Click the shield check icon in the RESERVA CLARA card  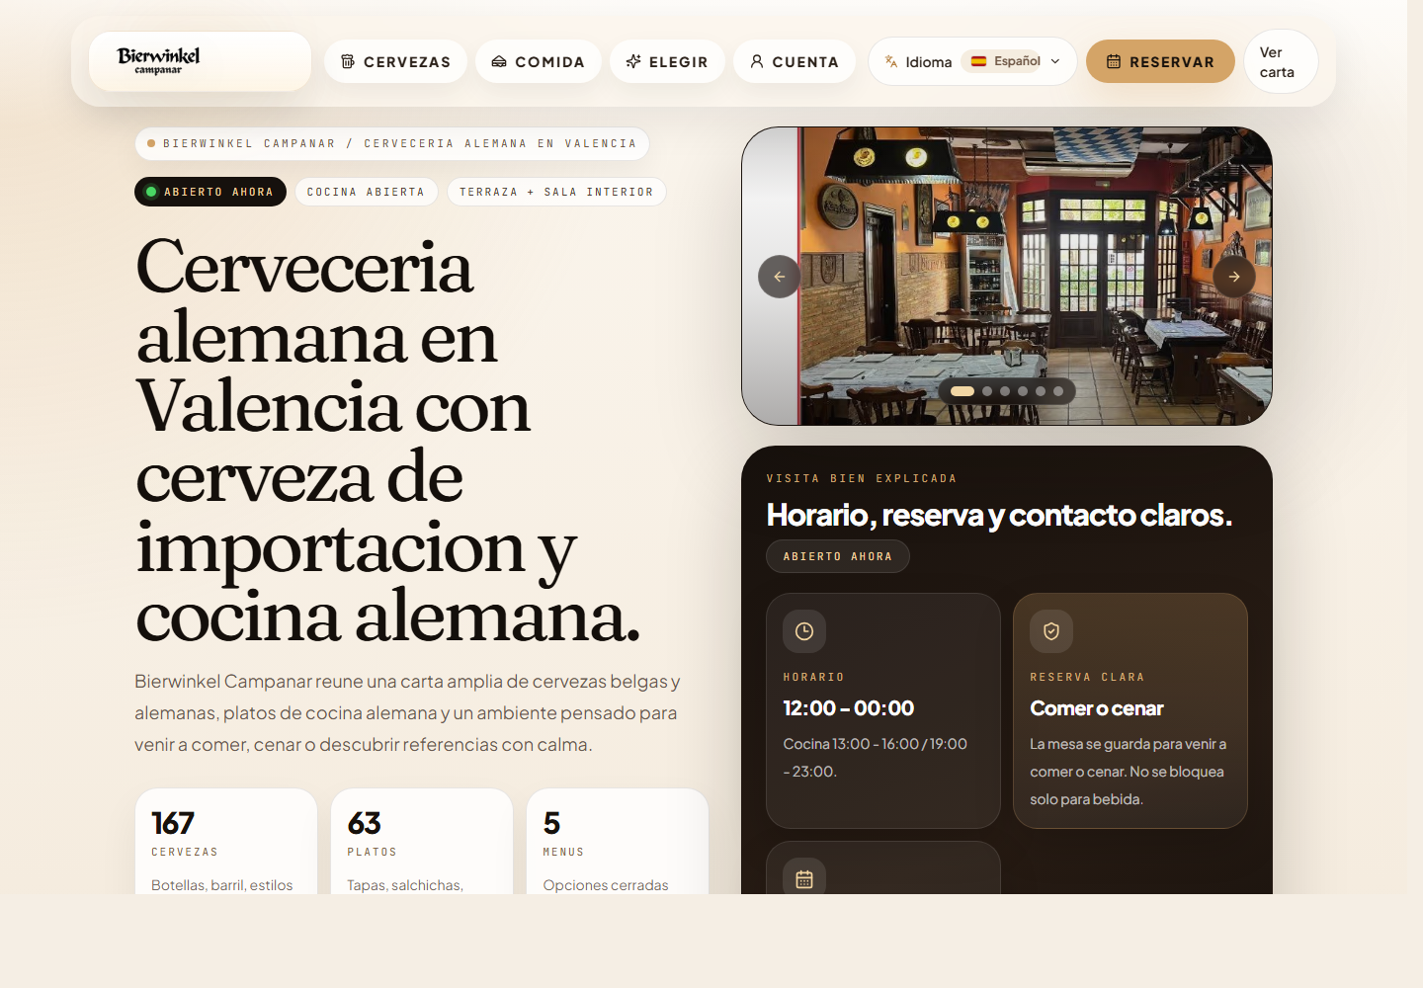[1051, 631]
